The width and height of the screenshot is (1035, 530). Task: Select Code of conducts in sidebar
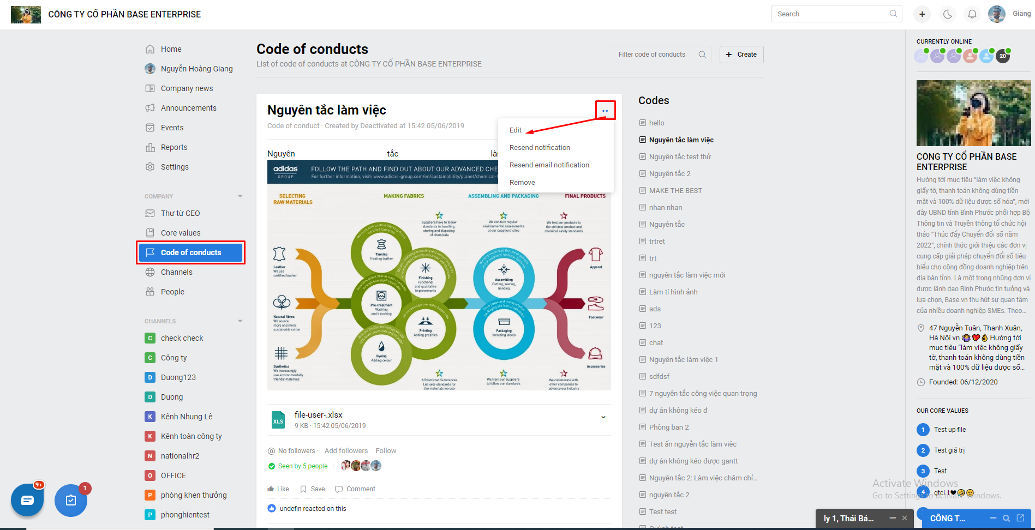tap(190, 252)
